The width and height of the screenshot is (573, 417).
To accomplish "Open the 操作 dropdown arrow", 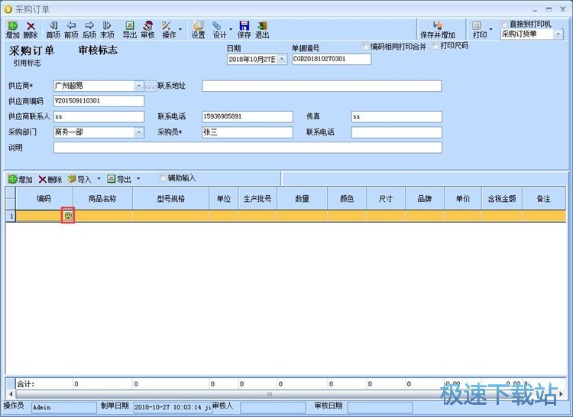I will (x=180, y=29).
